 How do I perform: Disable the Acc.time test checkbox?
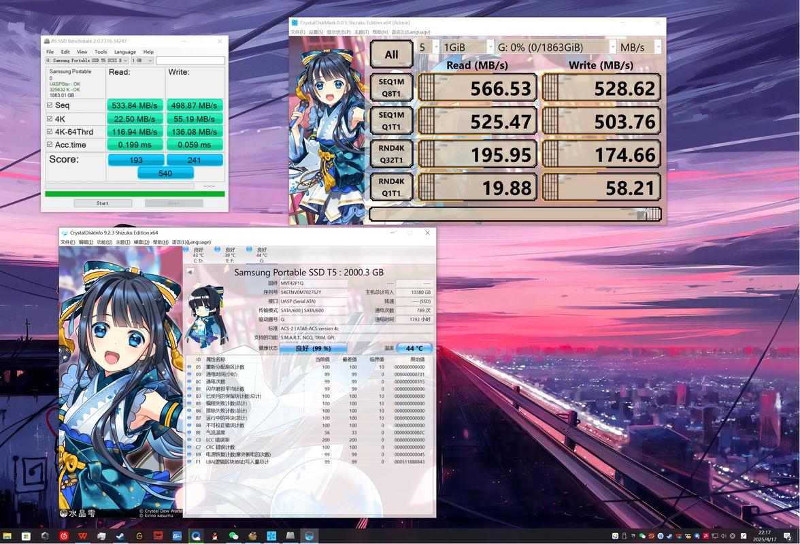coord(50,145)
